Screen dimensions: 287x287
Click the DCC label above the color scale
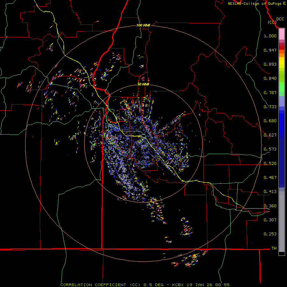point(280,19)
